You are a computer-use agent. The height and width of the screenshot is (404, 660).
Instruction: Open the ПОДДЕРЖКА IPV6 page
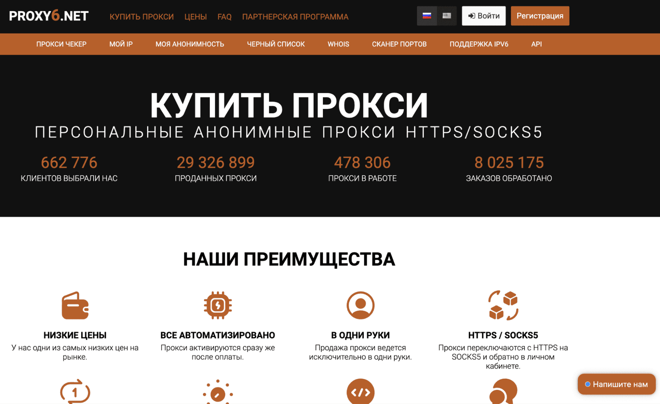click(479, 44)
